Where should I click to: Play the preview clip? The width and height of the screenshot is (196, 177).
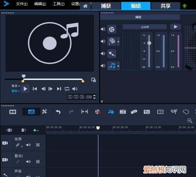pyautogui.click(x=25, y=89)
